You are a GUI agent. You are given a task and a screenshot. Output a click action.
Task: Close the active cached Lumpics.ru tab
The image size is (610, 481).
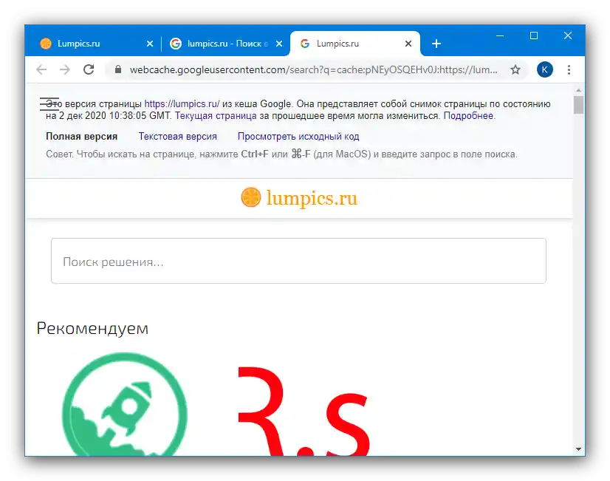click(x=408, y=44)
